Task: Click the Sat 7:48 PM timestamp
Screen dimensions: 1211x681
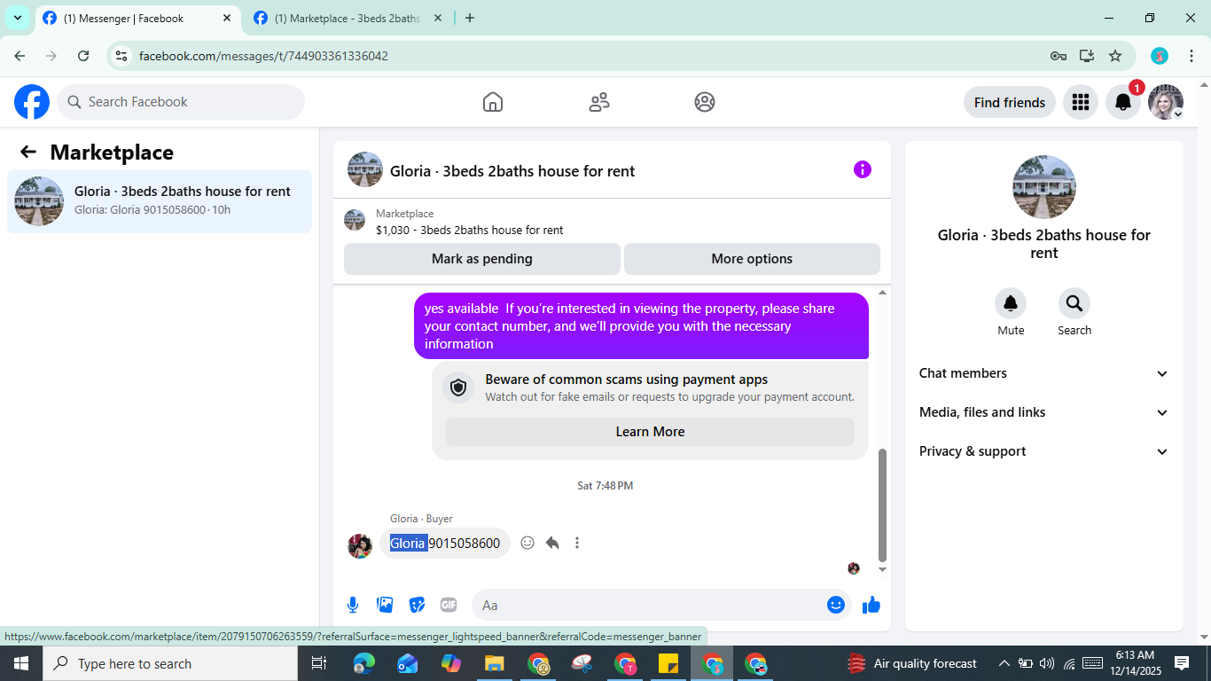Action: (605, 486)
